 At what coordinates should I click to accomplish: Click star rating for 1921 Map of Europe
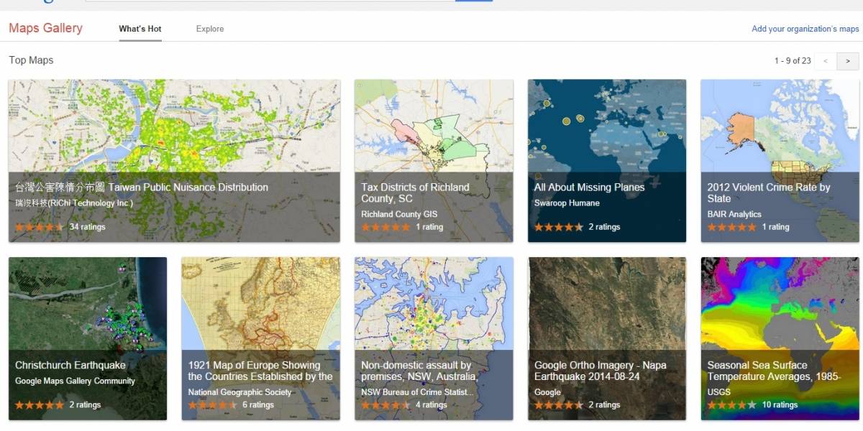point(213,405)
